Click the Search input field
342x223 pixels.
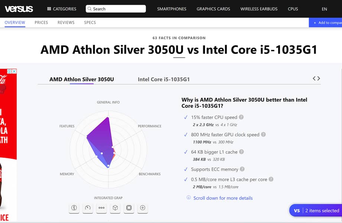click(115, 9)
